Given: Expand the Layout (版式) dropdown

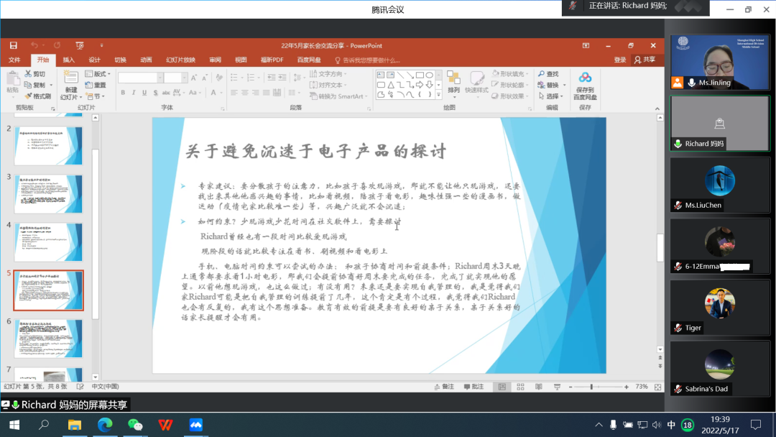Looking at the screenshot, I should (x=98, y=74).
